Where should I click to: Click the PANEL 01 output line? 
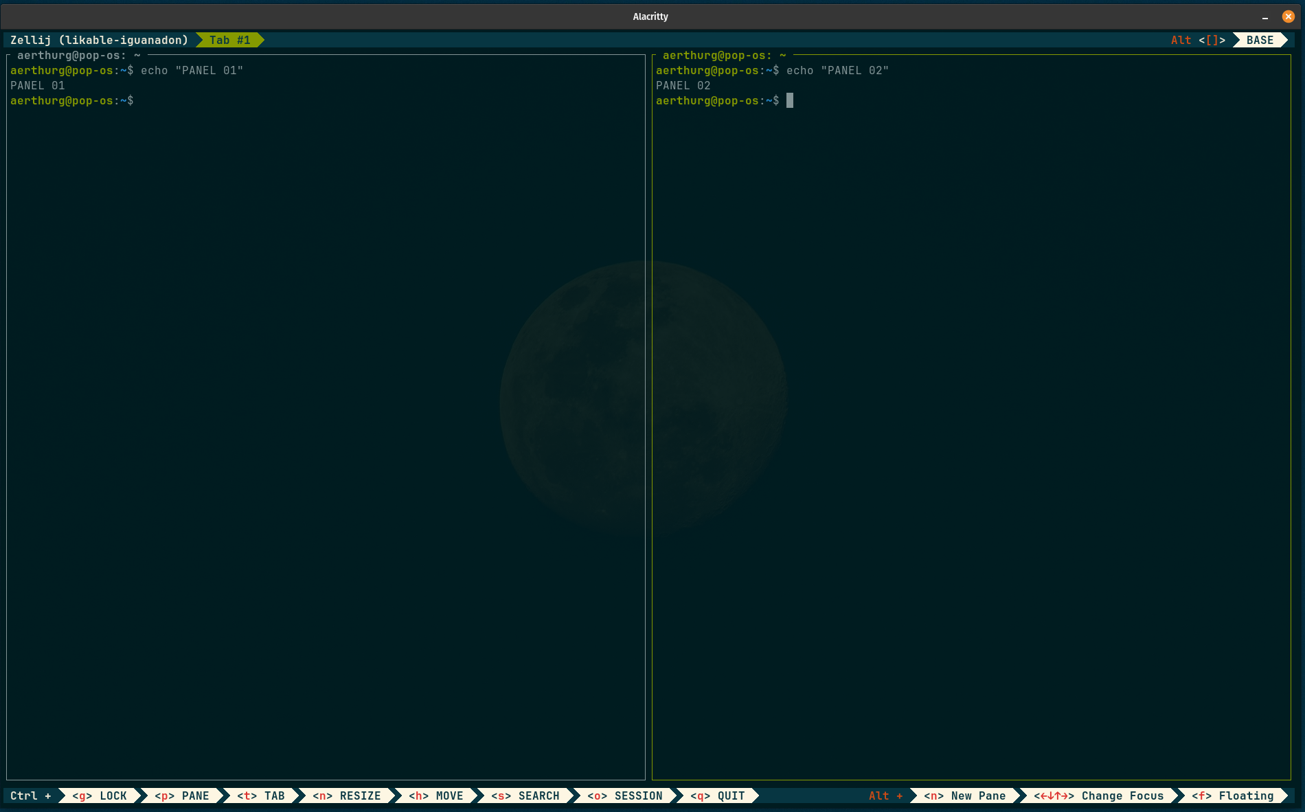[x=38, y=86]
